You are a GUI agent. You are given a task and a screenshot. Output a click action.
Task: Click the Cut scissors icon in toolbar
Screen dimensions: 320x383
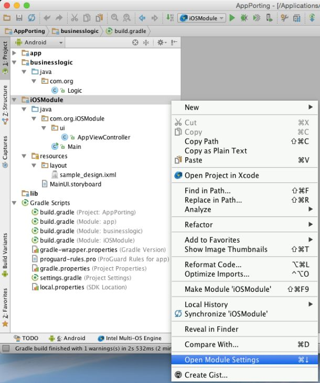point(74,18)
